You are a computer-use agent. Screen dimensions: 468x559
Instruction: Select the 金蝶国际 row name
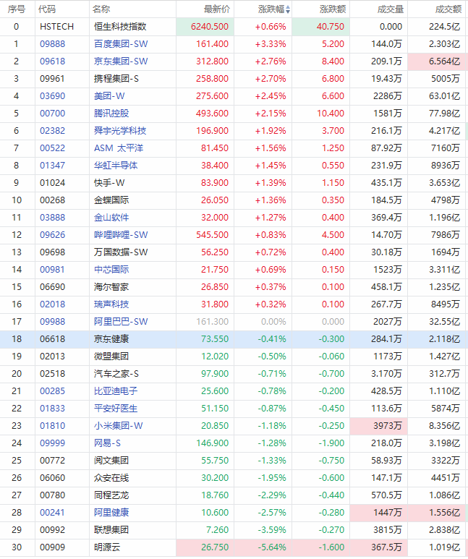click(x=111, y=200)
